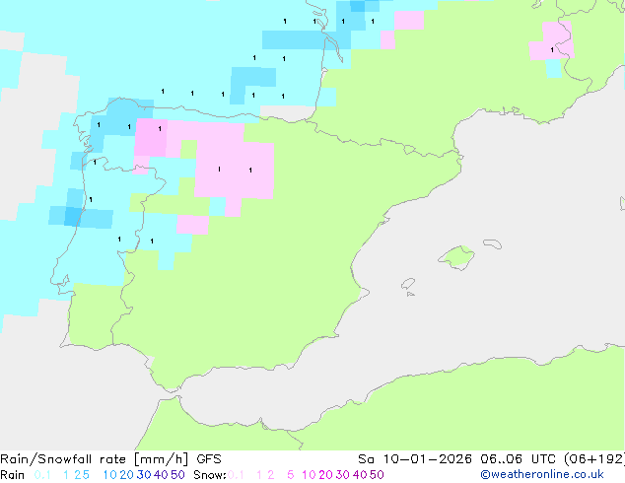Click the Rain legend value 10
The image size is (625, 483).
(110, 475)
